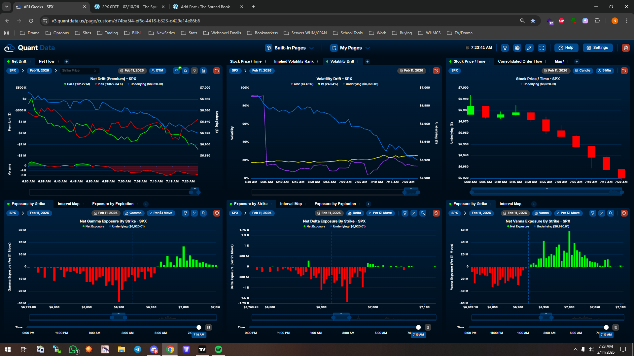Viewport: 634px width, 356px height.
Task: Click the search magnifier in Net Delta Exposure panel
Action: click(x=423, y=213)
